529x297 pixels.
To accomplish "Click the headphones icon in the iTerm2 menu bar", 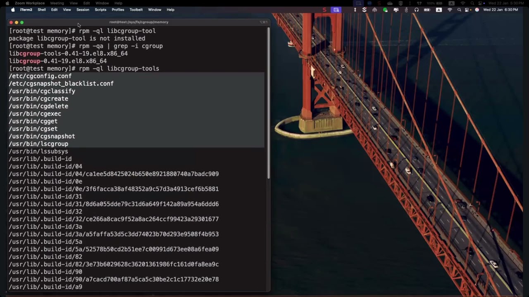I will tap(416, 9).
